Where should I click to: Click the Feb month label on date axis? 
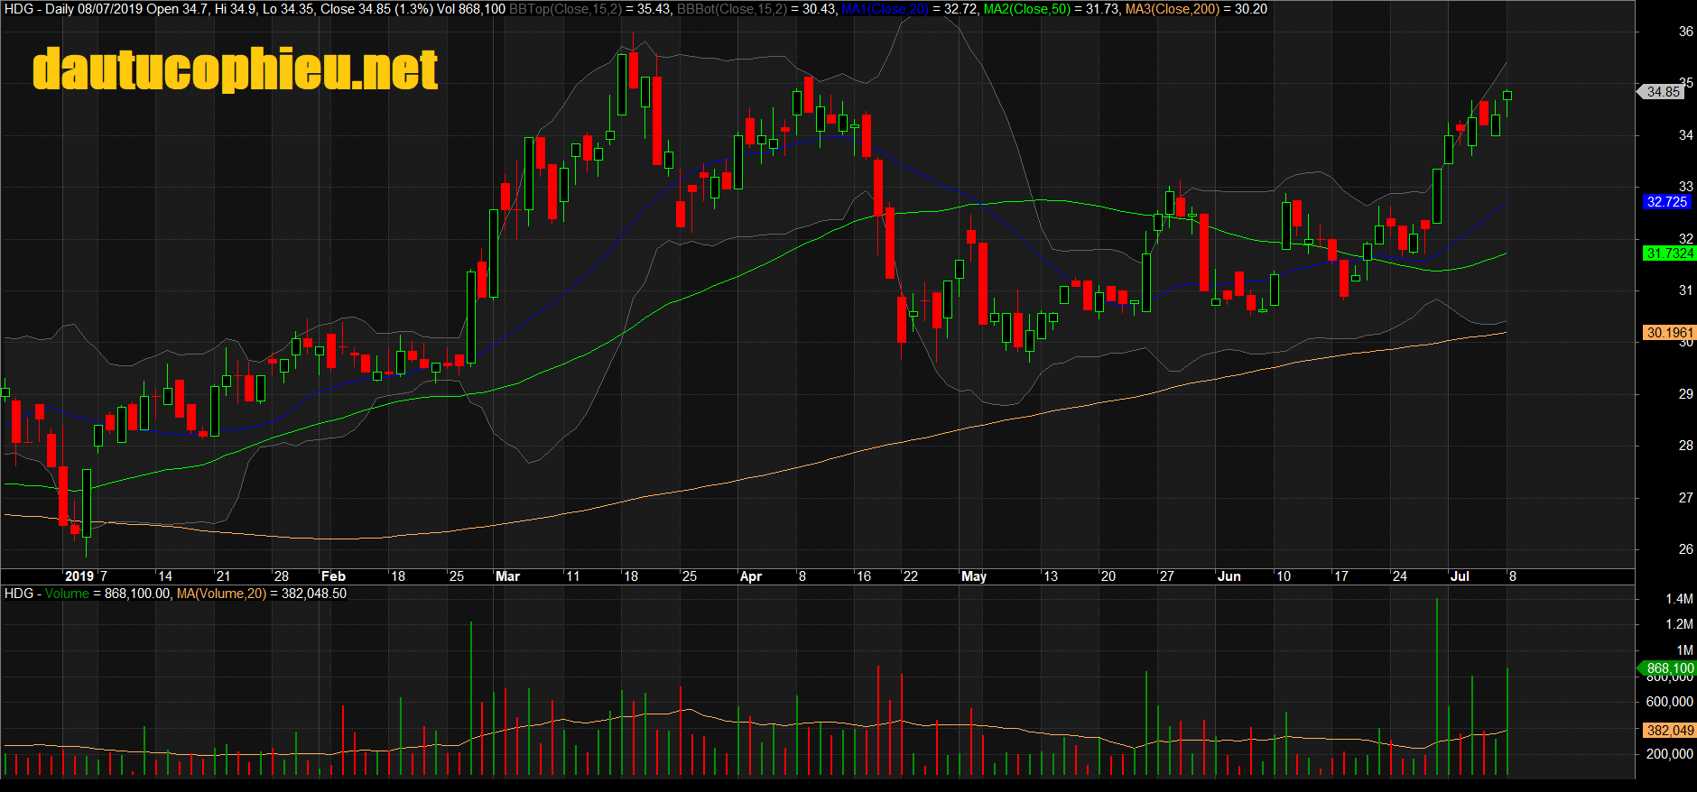[x=333, y=576]
